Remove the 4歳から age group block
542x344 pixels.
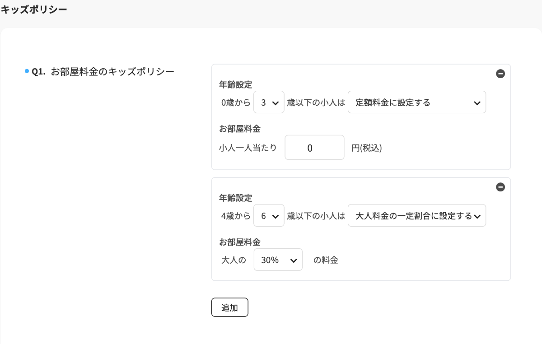pos(500,187)
